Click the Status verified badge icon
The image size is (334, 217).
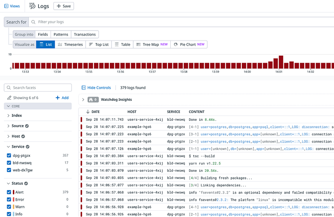coord(26,183)
